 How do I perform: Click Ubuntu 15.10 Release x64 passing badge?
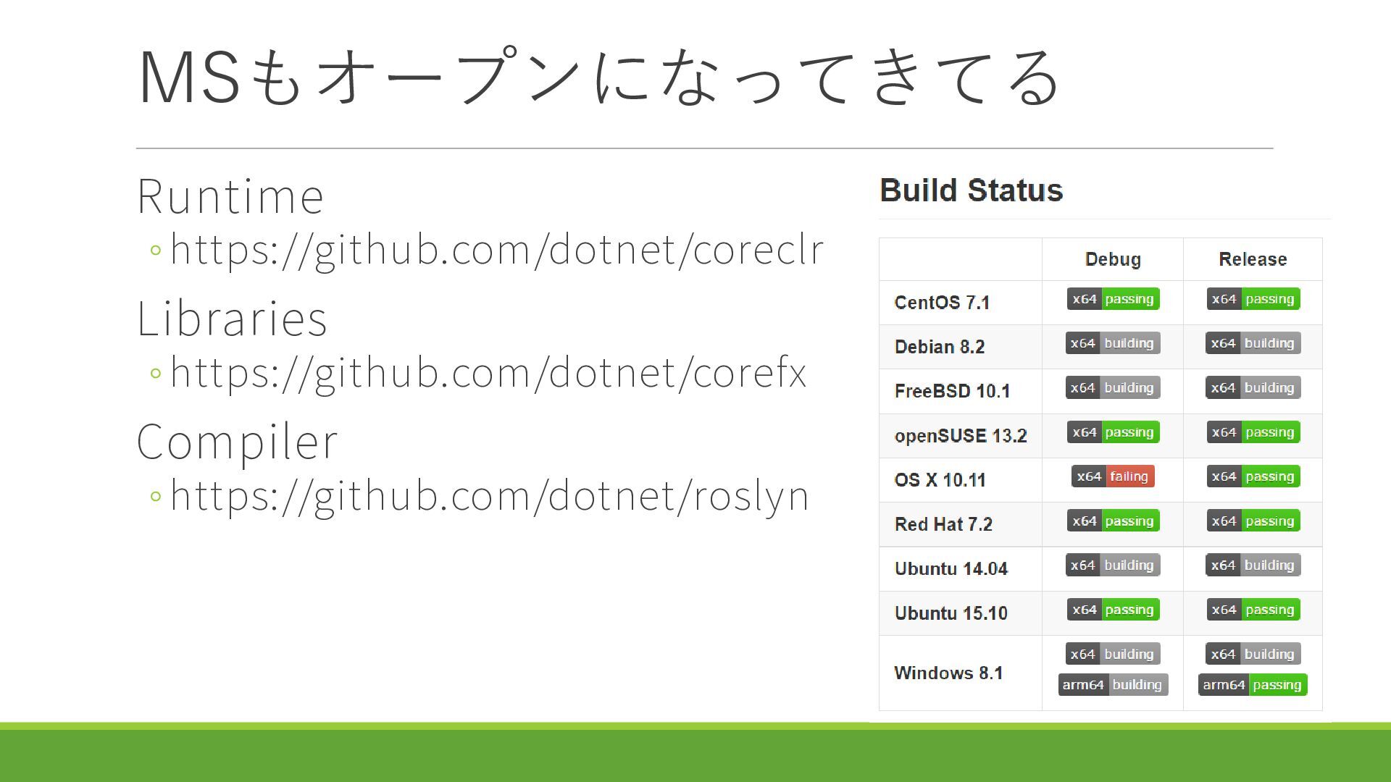coord(1253,610)
